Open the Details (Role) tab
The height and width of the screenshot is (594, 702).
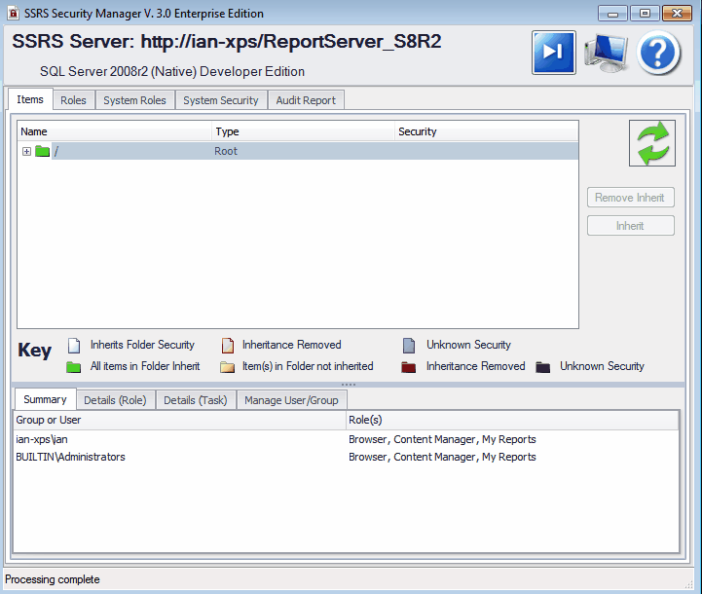pos(115,400)
